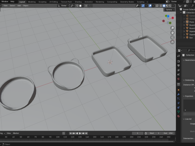Toggle viewport overlays display
The width and height of the screenshot is (195, 146).
click(x=150, y=6)
